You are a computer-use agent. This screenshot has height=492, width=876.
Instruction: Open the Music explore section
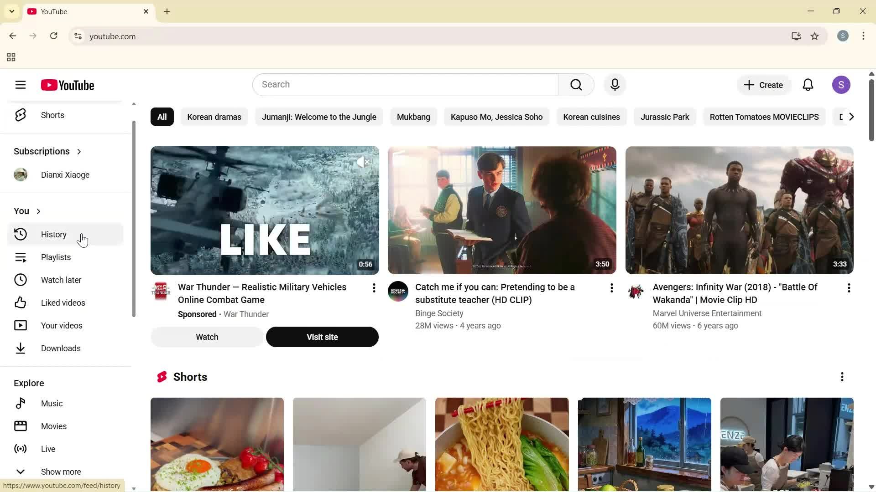[x=52, y=403]
